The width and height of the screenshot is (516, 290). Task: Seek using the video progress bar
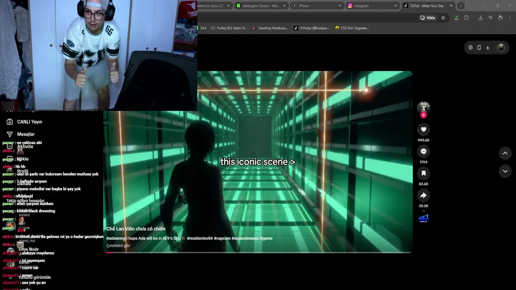pos(258,252)
